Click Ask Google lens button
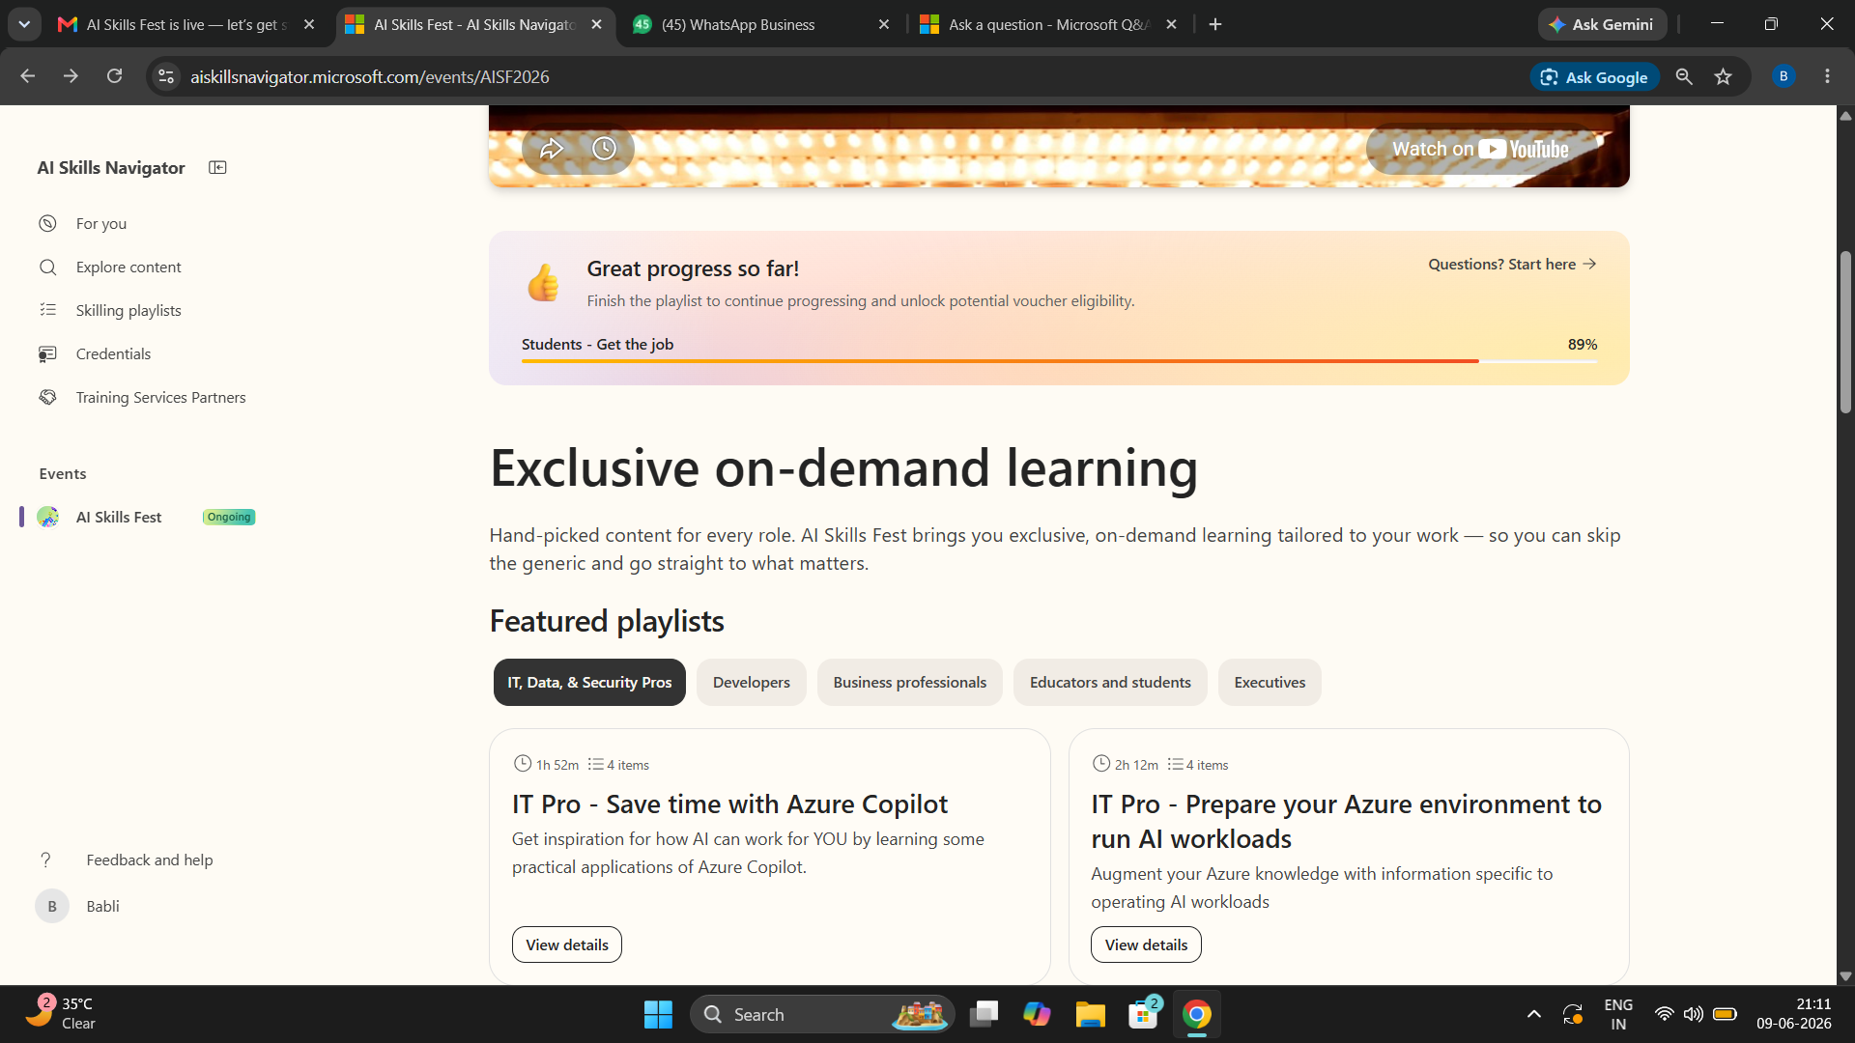Viewport: 1855px width, 1043px height. (1594, 76)
